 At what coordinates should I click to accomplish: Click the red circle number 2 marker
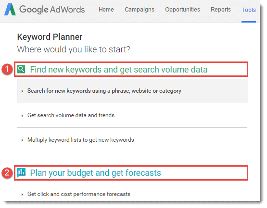point(7,173)
